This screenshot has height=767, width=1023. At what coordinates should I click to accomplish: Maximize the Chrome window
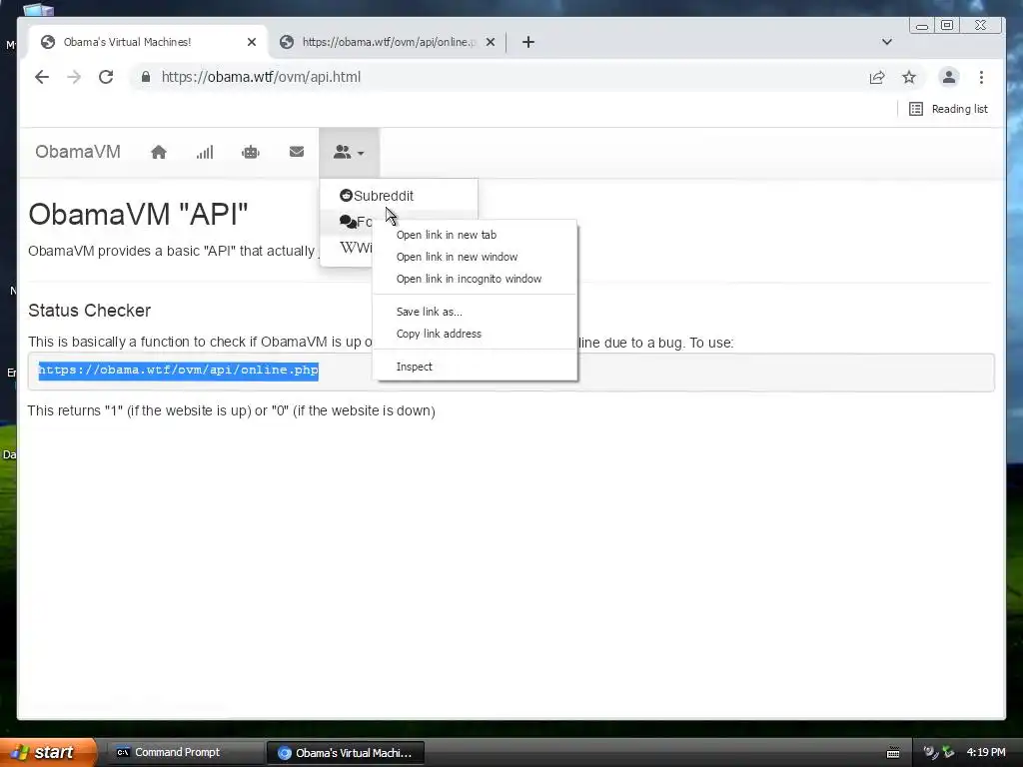(947, 25)
